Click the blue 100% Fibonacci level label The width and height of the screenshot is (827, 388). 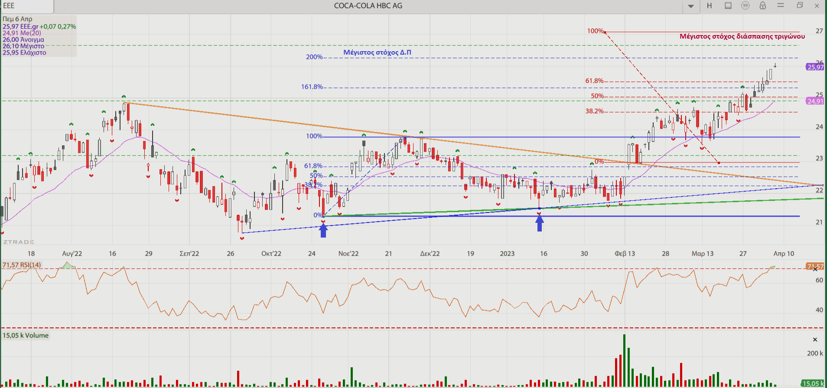(x=314, y=136)
